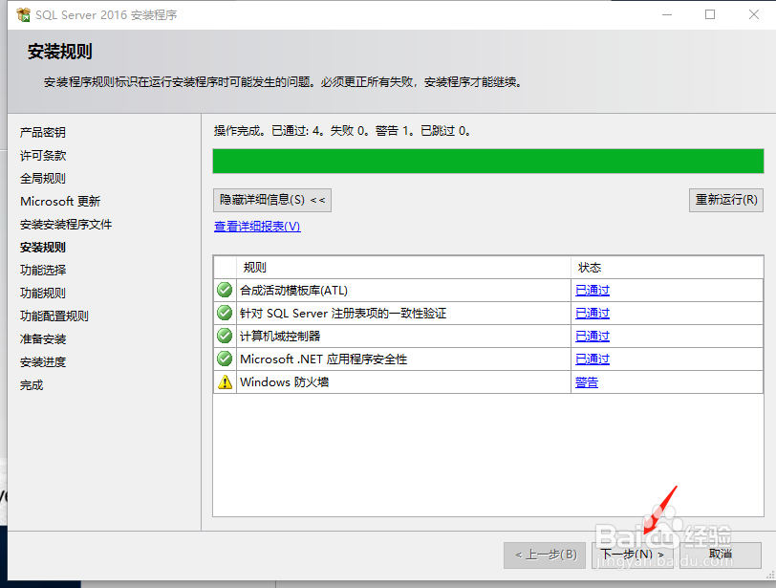Click the 状态 column header

[x=667, y=268]
